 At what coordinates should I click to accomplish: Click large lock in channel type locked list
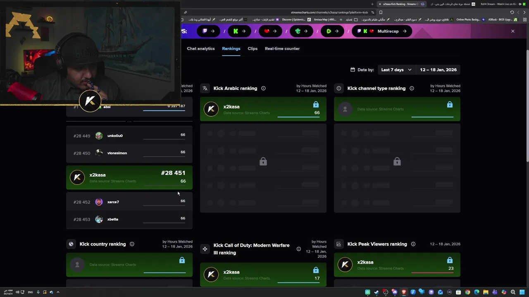pos(397,162)
